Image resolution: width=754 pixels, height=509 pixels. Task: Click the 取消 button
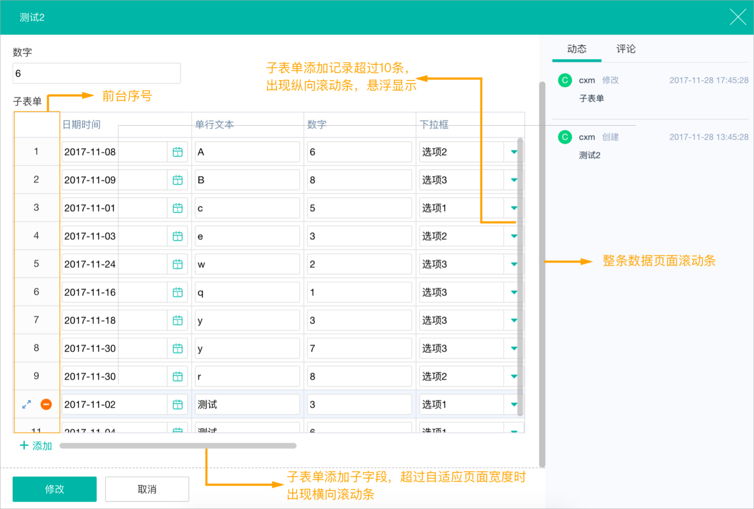coord(147,489)
